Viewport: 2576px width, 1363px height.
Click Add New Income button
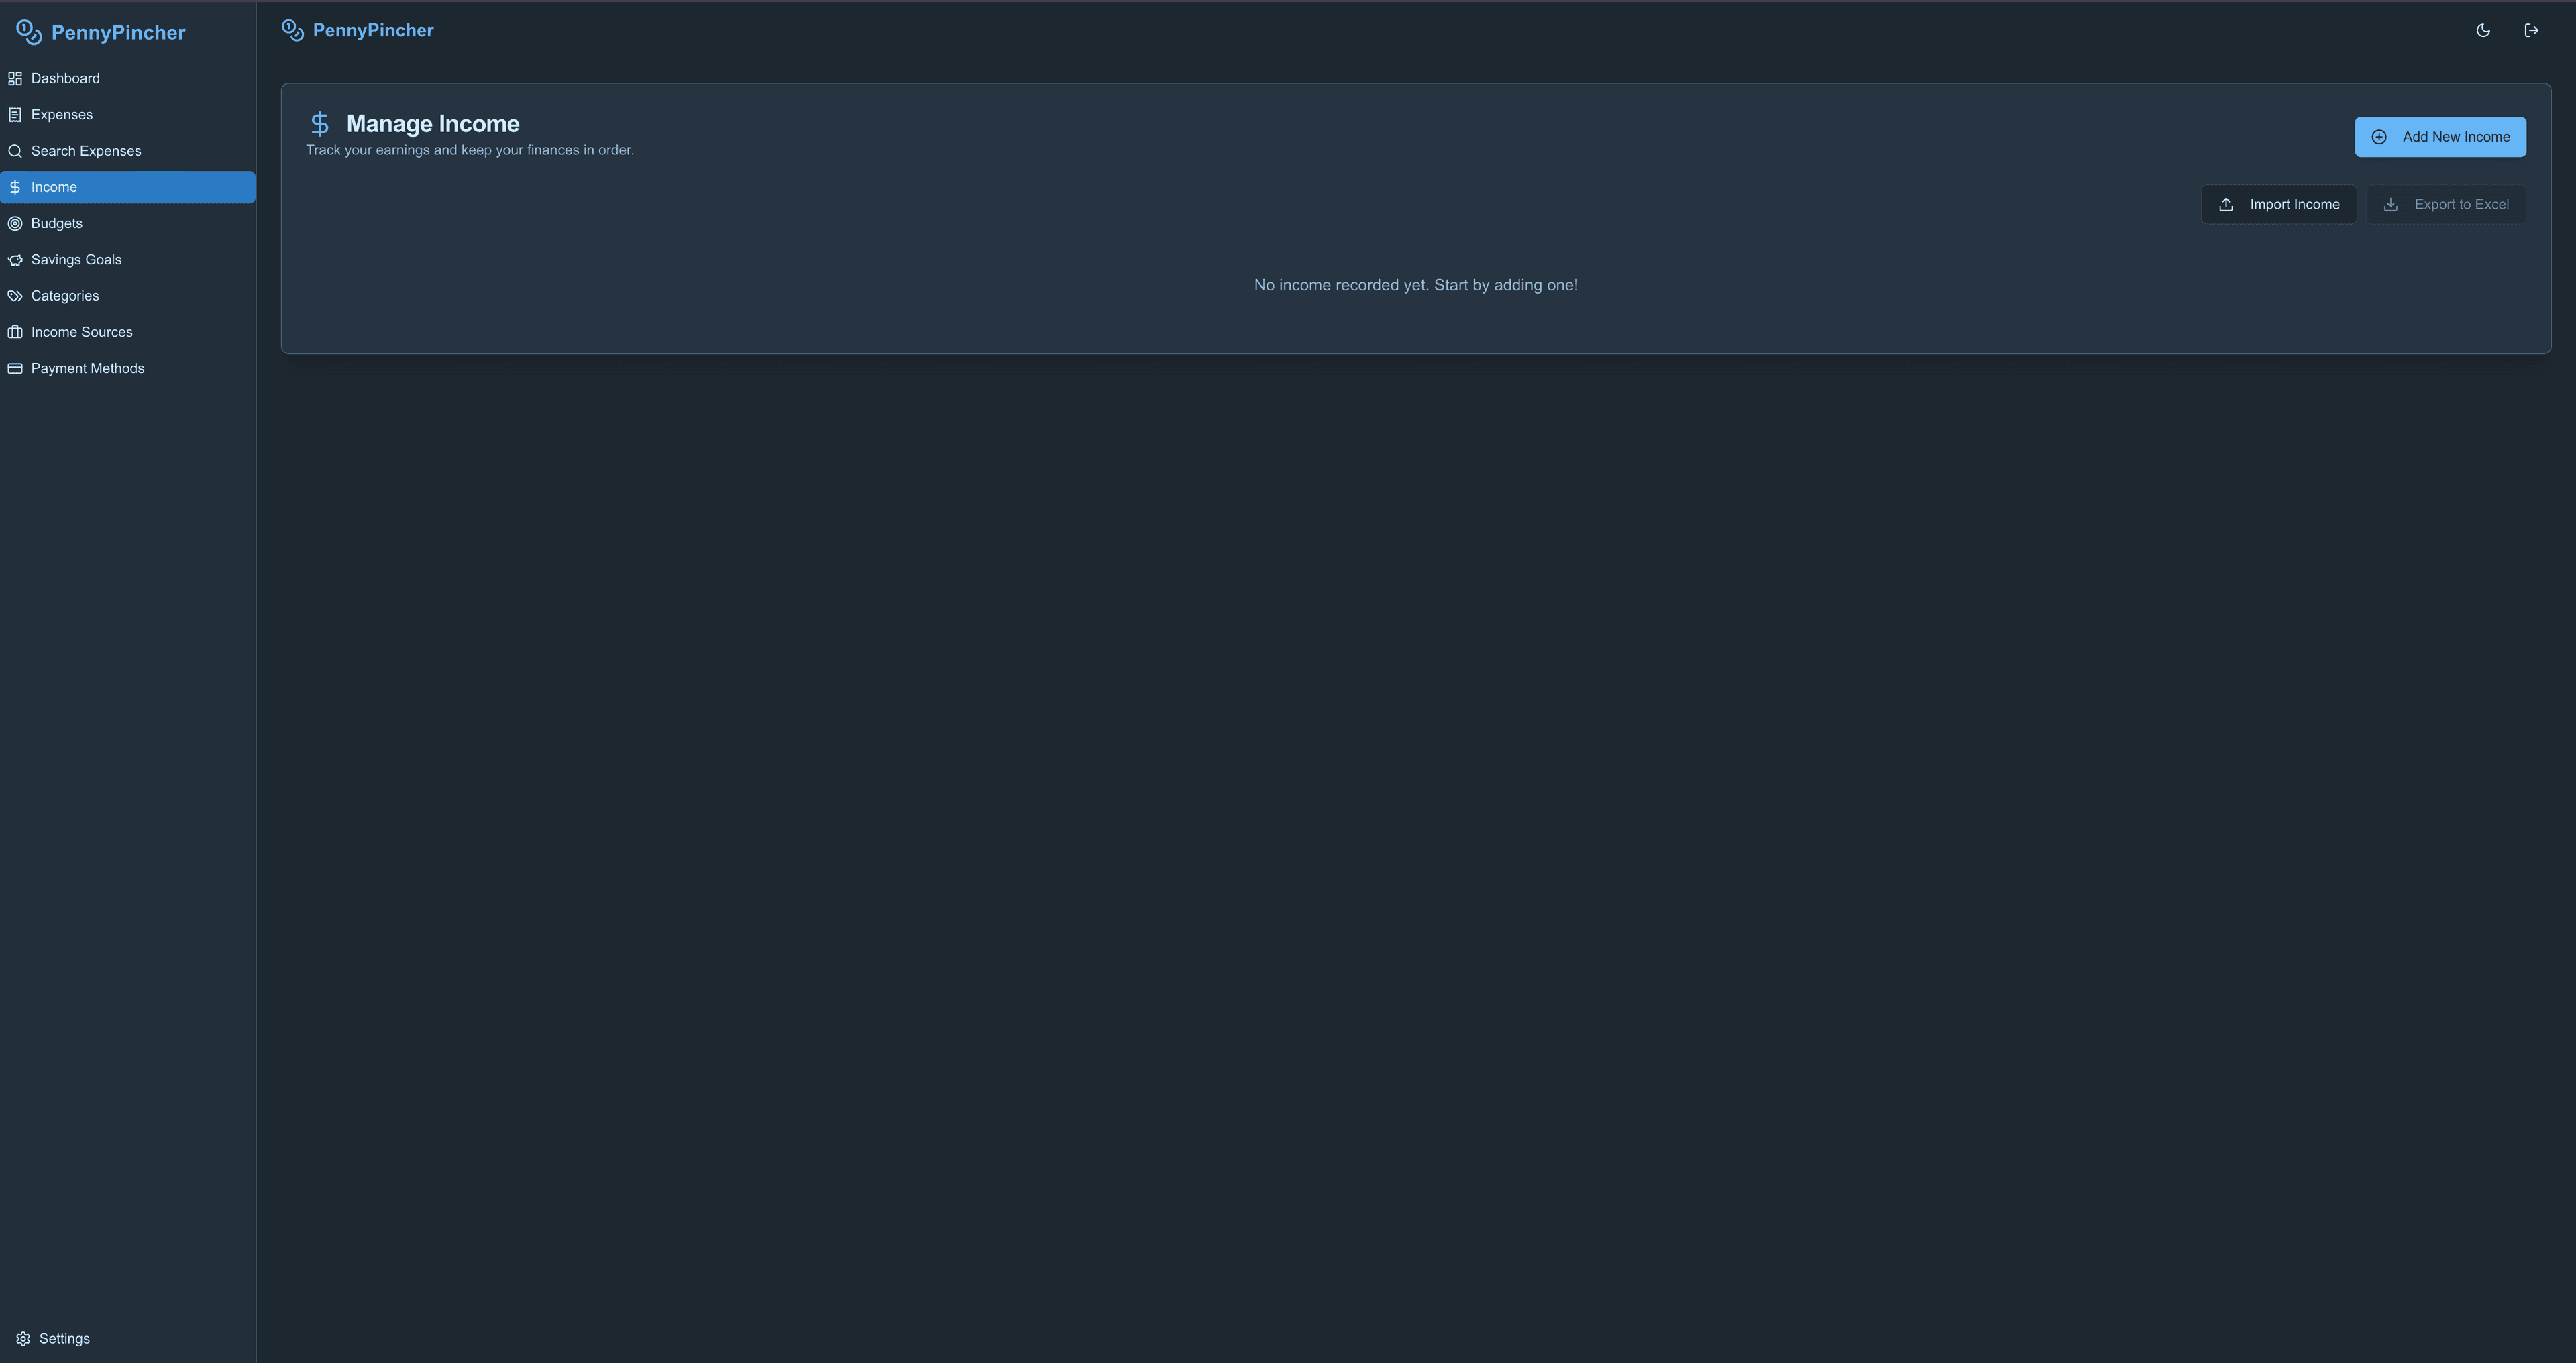coord(2440,137)
